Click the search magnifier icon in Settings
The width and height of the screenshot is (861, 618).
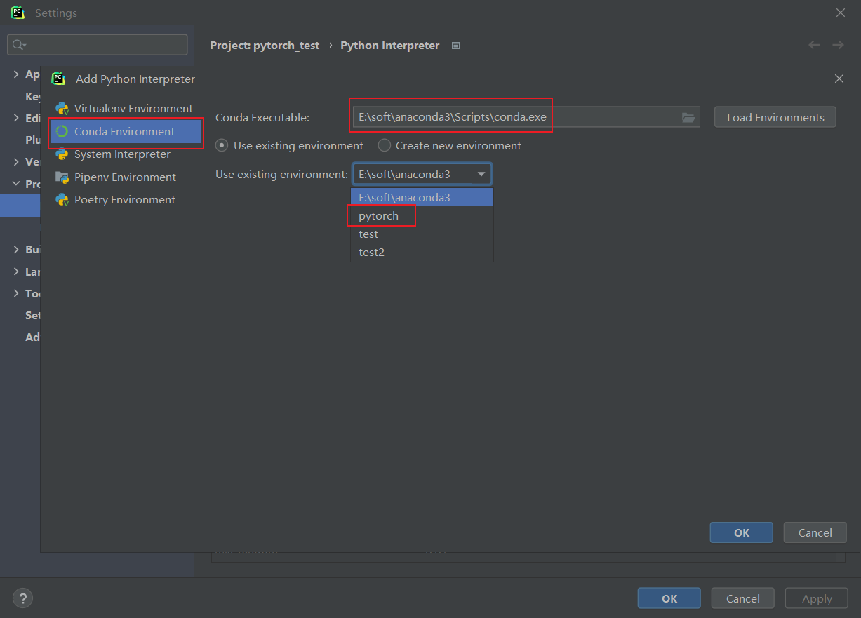coord(18,45)
